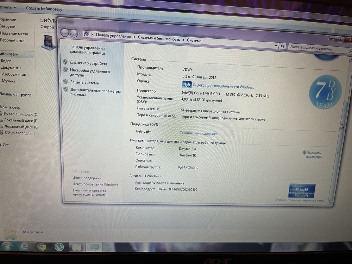
Task: Click shield icon beside Диспетчер устройств
Action: click(65, 62)
